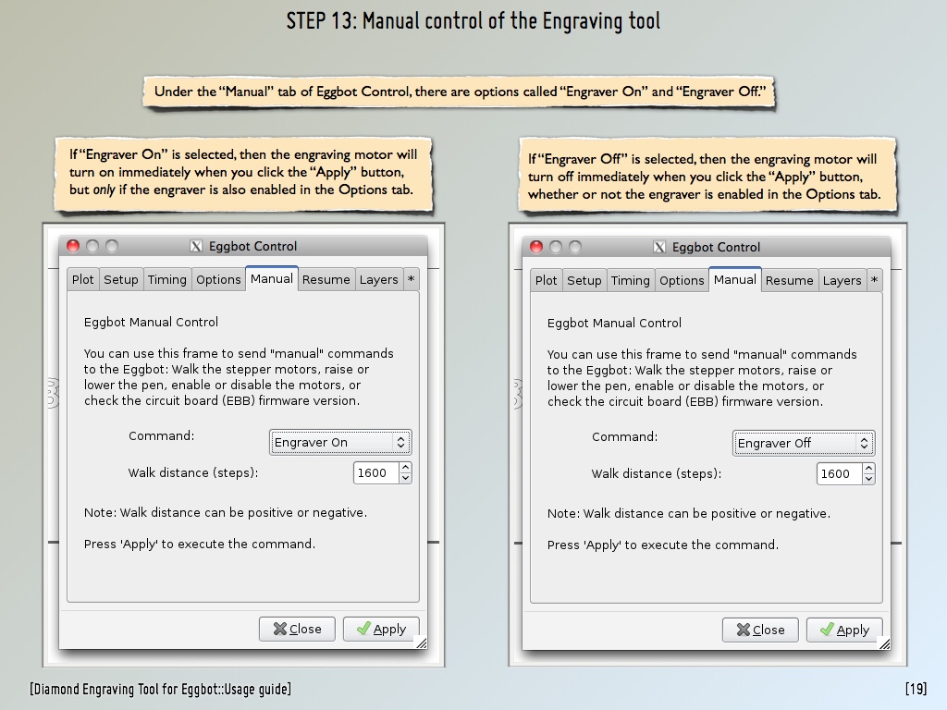This screenshot has height=710, width=947.
Task: Switch to Options tab in the Engraver Off dialog
Action: pos(682,280)
